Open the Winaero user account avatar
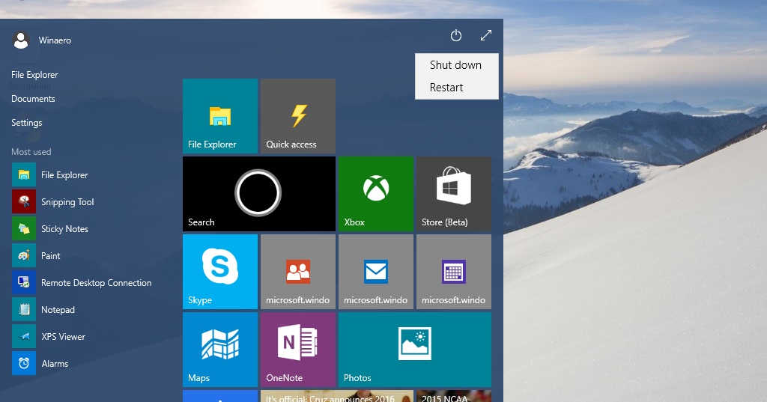Image resolution: width=767 pixels, height=402 pixels. [21, 40]
